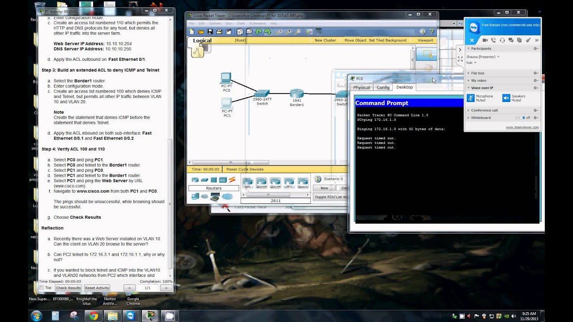The height and width of the screenshot is (322, 573).
Task: Switch to the Desktop tab in PC0 window
Action: click(405, 87)
